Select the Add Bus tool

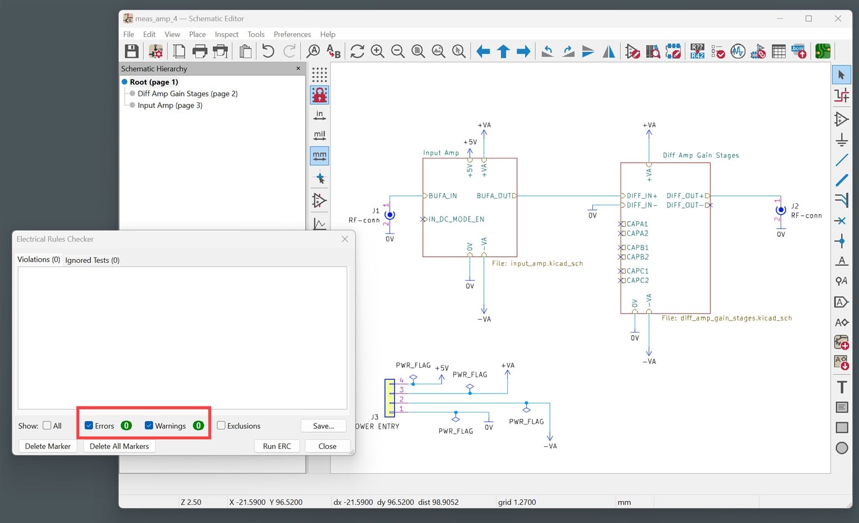point(842,180)
